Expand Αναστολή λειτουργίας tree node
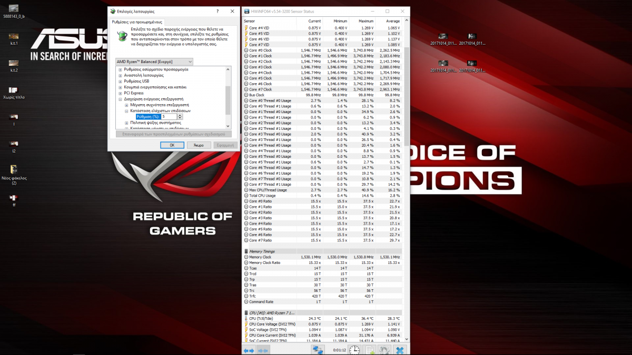Image resolution: width=632 pixels, height=355 pixels. click(120, 75)
